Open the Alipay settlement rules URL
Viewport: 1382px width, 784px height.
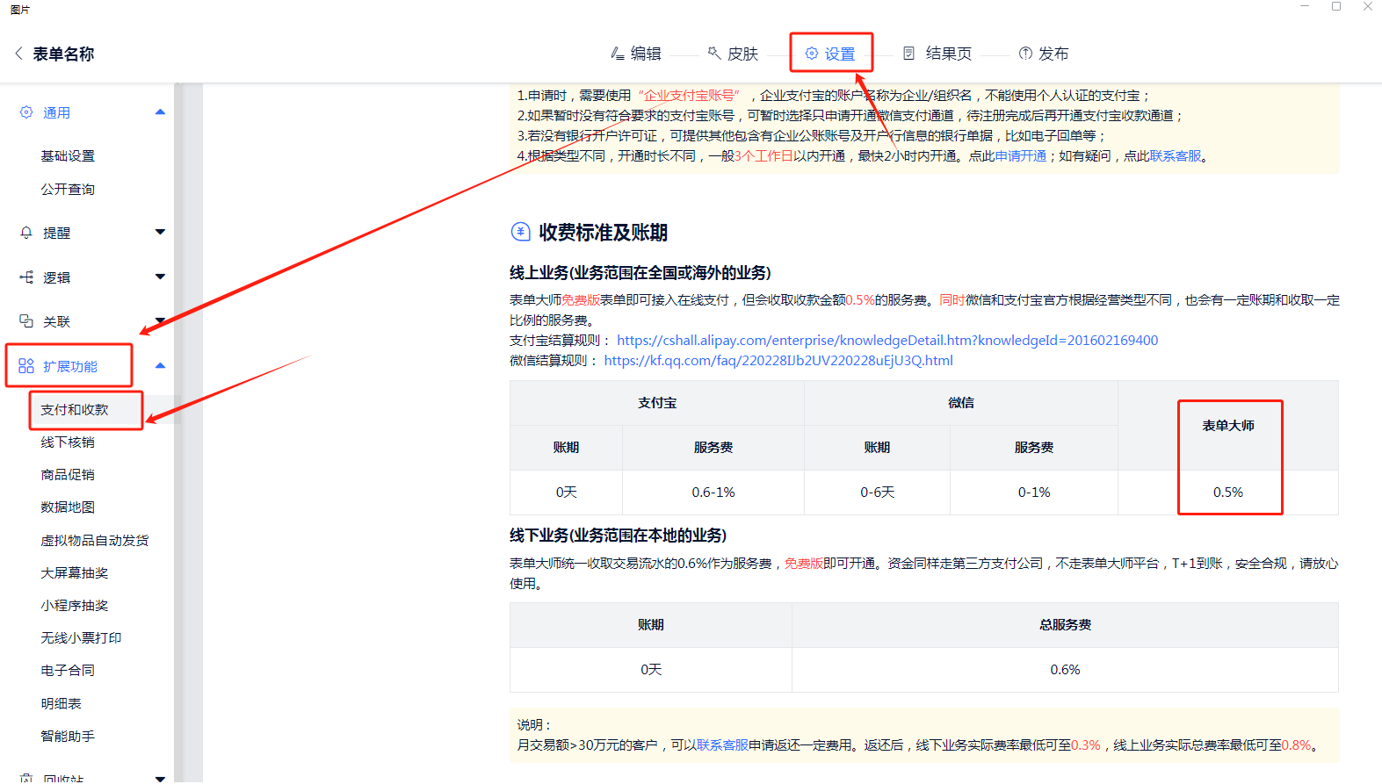pos(886,341)
